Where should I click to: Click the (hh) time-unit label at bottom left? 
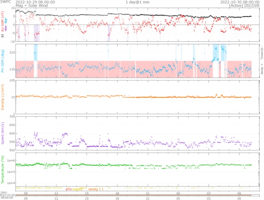tap(3, 192)
